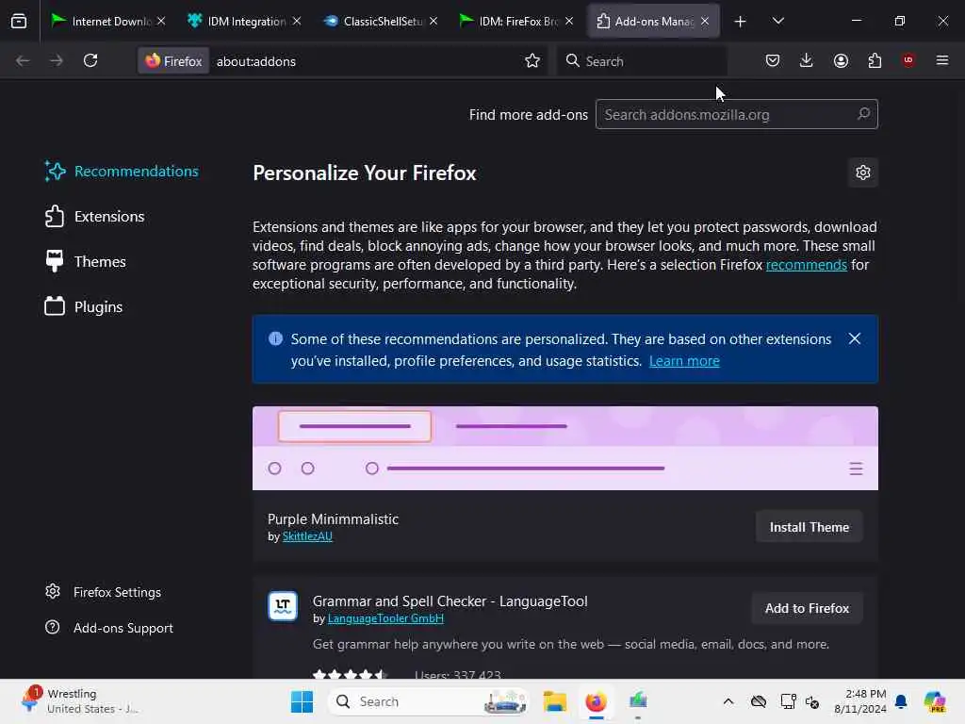Screen dimensions: 965x724
Task: Click the Firefox taskbar icon
Action: pyautogui.click(x=596, y=701)
